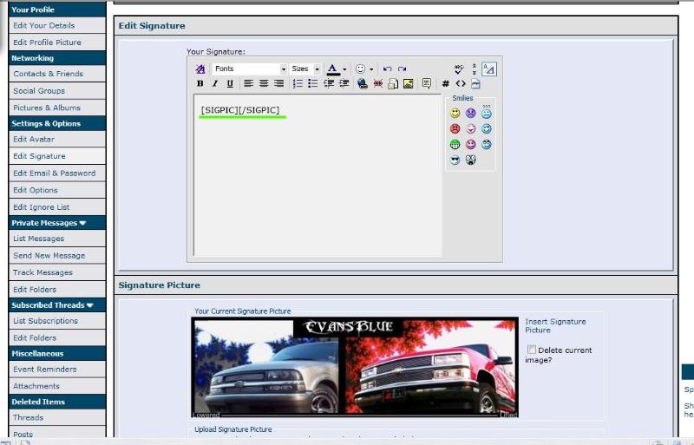Click the insert image icon
694x445 pixels.
point(408,84)
